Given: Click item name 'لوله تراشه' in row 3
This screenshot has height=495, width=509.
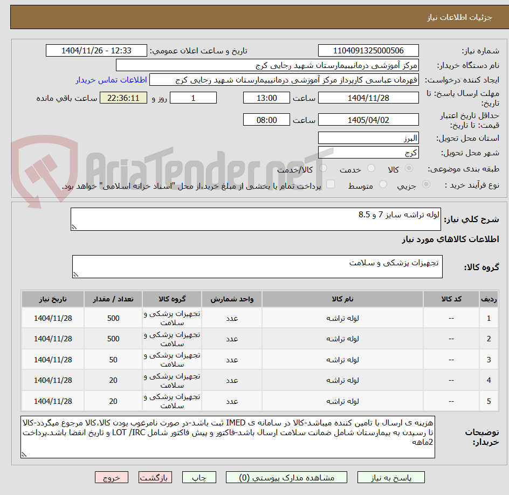Looking at the screenshot, I should point(342,360).
